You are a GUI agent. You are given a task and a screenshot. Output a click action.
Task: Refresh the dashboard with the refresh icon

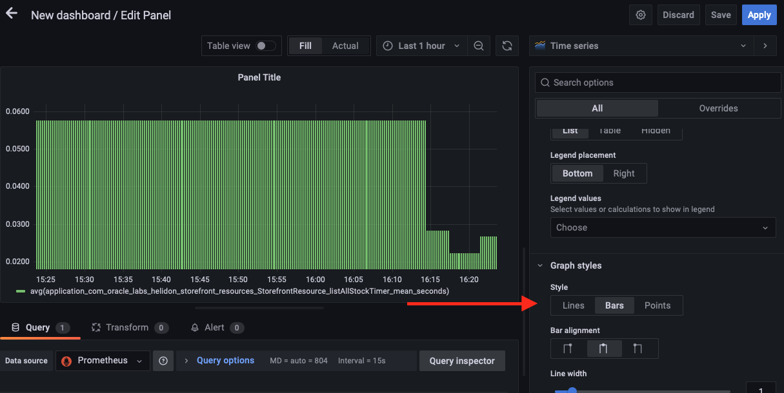(507, 46)
